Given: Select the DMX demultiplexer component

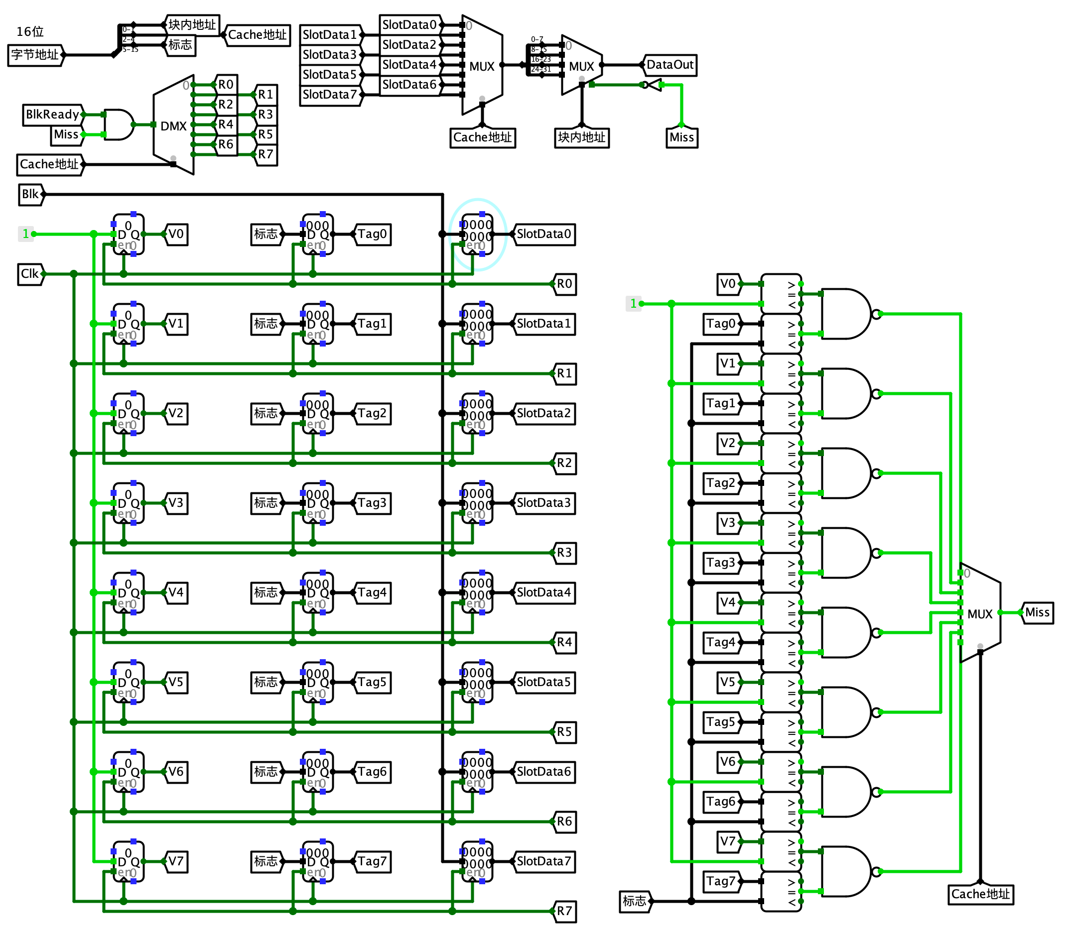Looking at the screenshot, I should coord(174,125).
